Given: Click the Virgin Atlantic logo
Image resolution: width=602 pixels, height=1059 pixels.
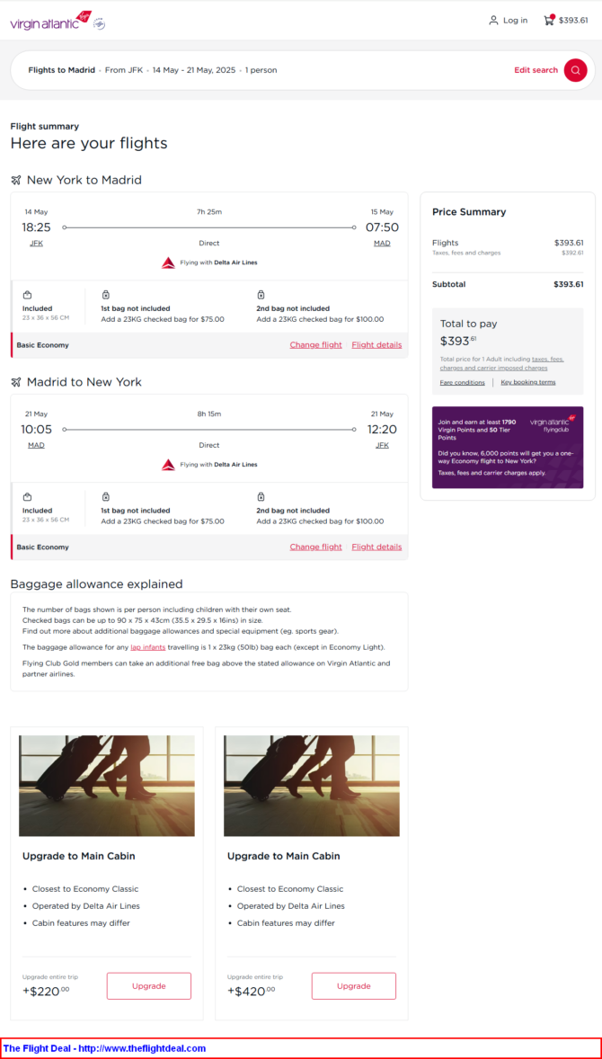Looking at the screenshot, I should click(x=50, y=22).
